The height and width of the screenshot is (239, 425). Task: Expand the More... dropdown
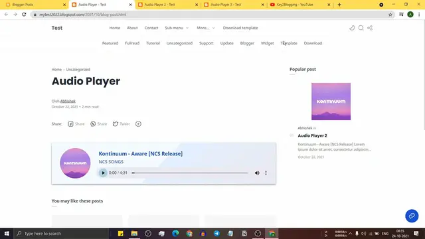point(206,28)
